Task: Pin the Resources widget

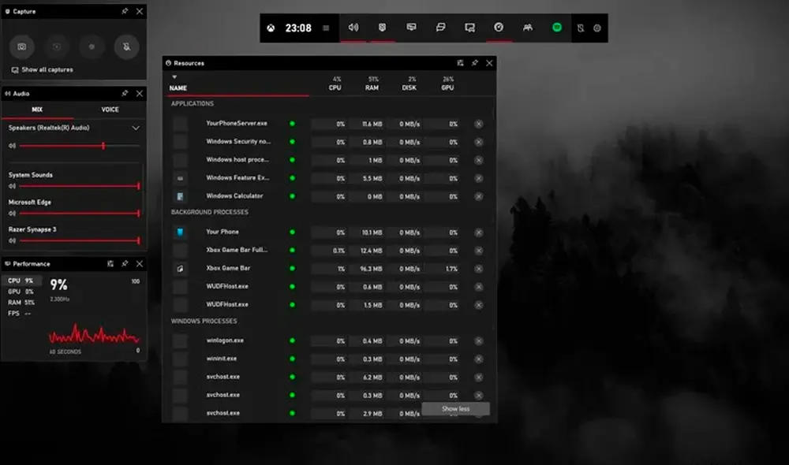Action: point(474,63)
